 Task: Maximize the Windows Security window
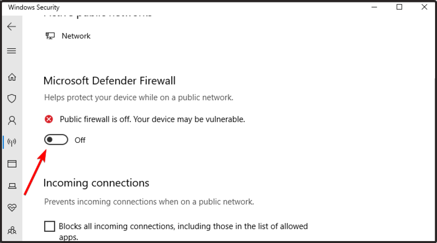coord(399,7)
